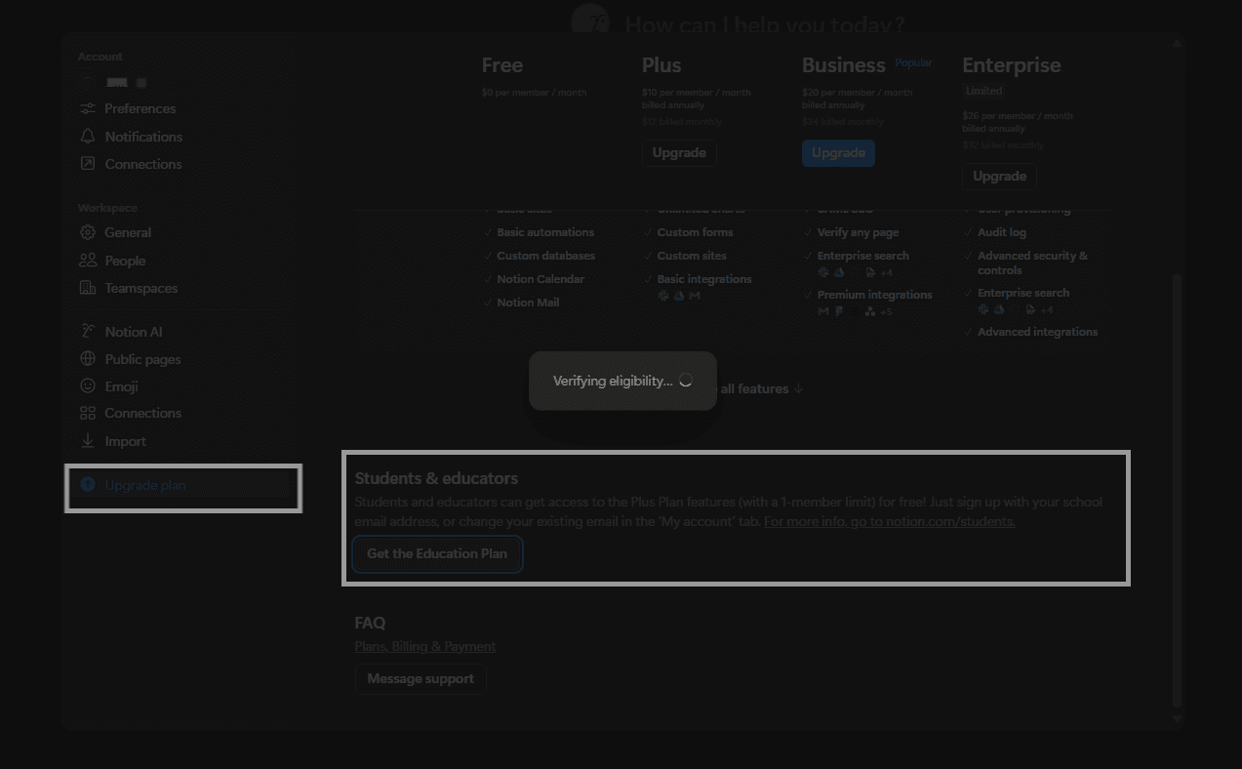The image size is (1242, 769).
Task: Click the Free plan heading
Action: pyautogui.click(x=502, y=65)
